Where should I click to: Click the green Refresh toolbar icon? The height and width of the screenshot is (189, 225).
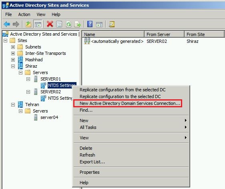(x=68, y=24)
